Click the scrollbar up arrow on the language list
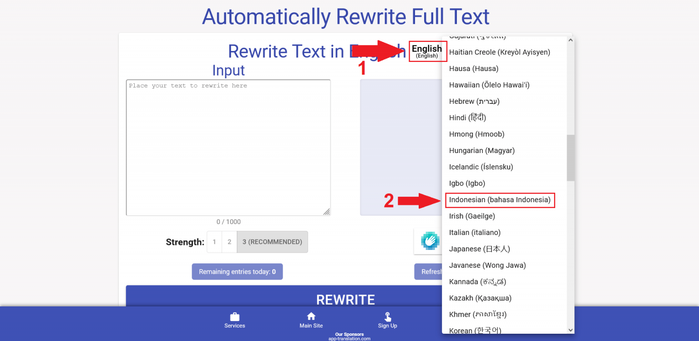699x341 pixels. [570, 40]
